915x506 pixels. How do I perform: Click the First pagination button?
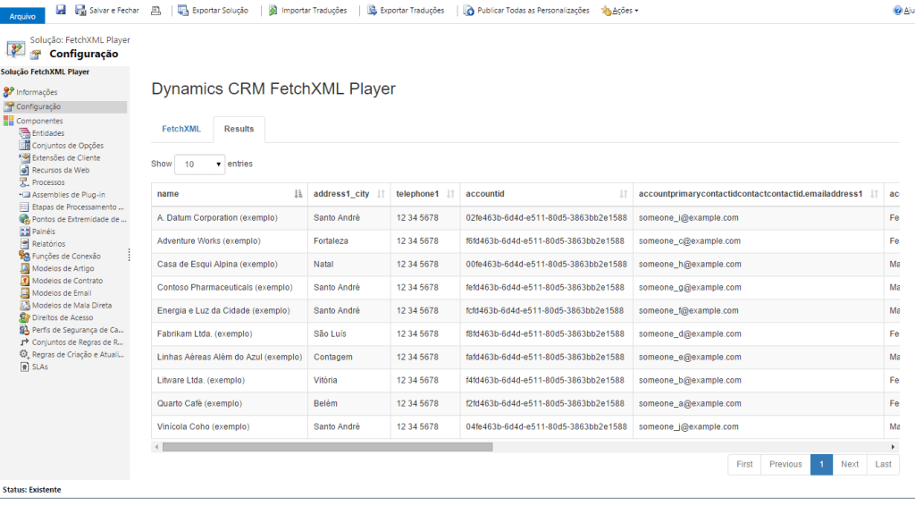(x=744, y=465)
